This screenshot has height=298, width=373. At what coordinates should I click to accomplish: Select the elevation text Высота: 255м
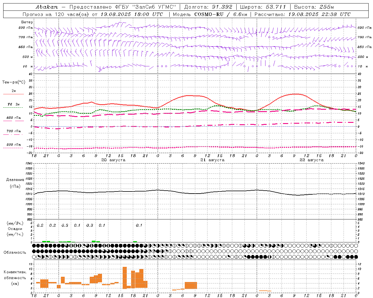pos(314,7)
